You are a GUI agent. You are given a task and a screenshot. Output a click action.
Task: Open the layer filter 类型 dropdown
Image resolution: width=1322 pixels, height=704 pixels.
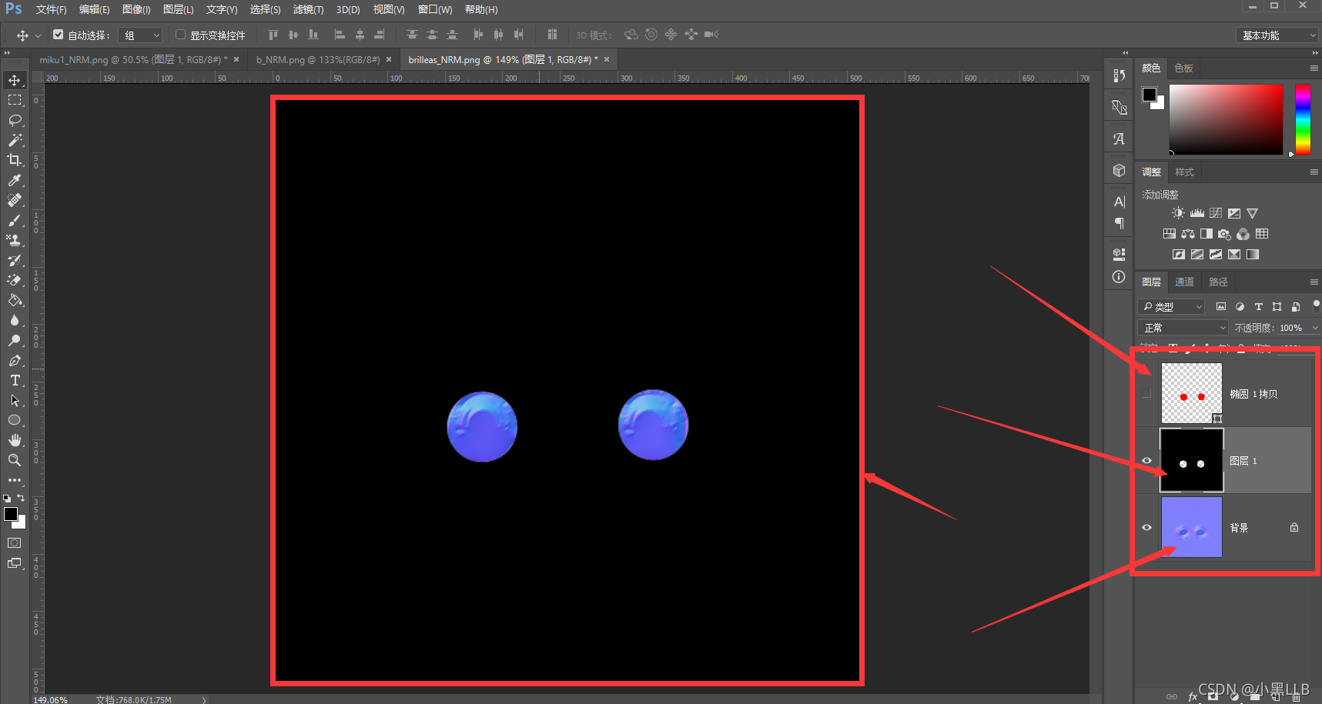click(1171, 306)
